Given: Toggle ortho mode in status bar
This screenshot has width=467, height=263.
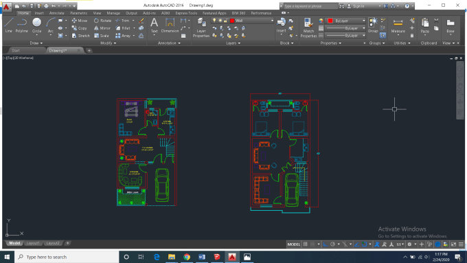Looking at the screenshot, I should pos(326,244).
